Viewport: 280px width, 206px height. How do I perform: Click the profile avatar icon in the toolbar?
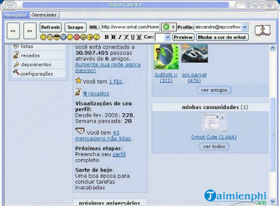click(263, 31)
